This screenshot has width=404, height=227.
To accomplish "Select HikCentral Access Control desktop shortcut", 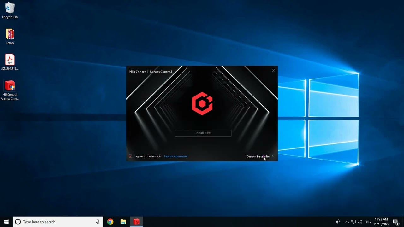I will click(10, 90).
